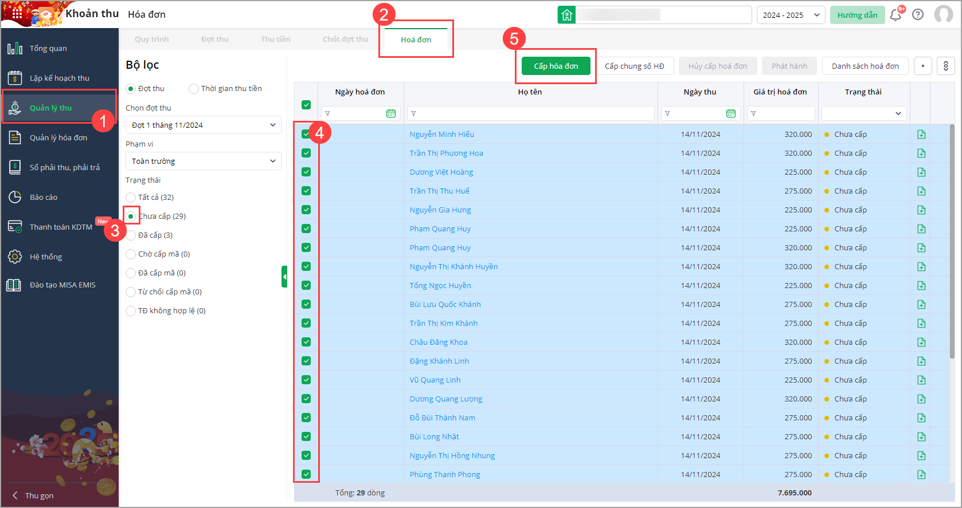Open Báo cáo in the sidebar menu

(44, 198)
